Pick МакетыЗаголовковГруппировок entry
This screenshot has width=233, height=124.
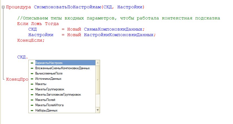point(62,95)
